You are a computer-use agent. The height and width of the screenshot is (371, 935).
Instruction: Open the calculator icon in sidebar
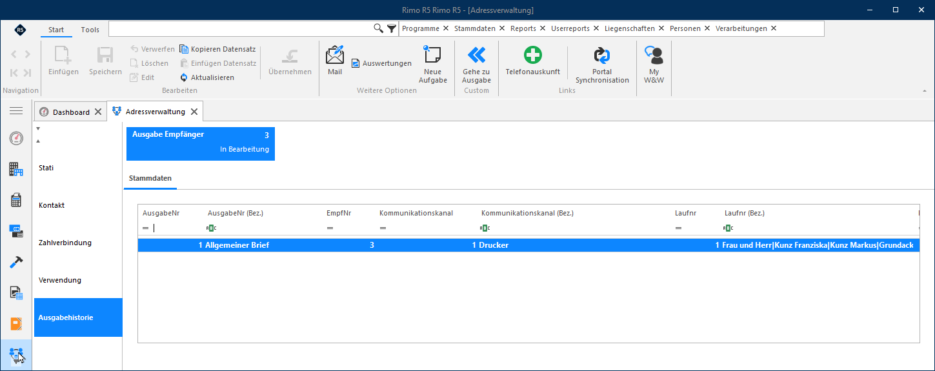tap(16, 200)
